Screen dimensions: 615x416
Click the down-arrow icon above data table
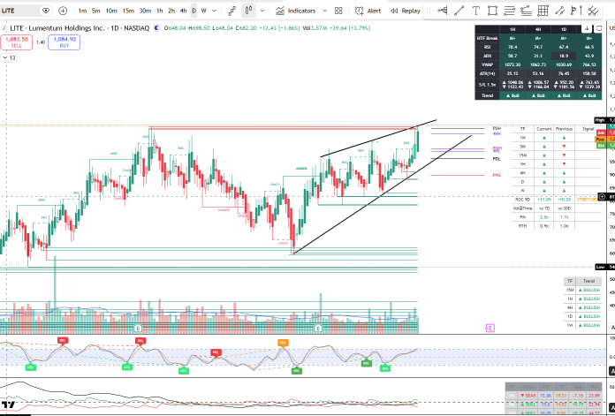[x=587, y=28]
